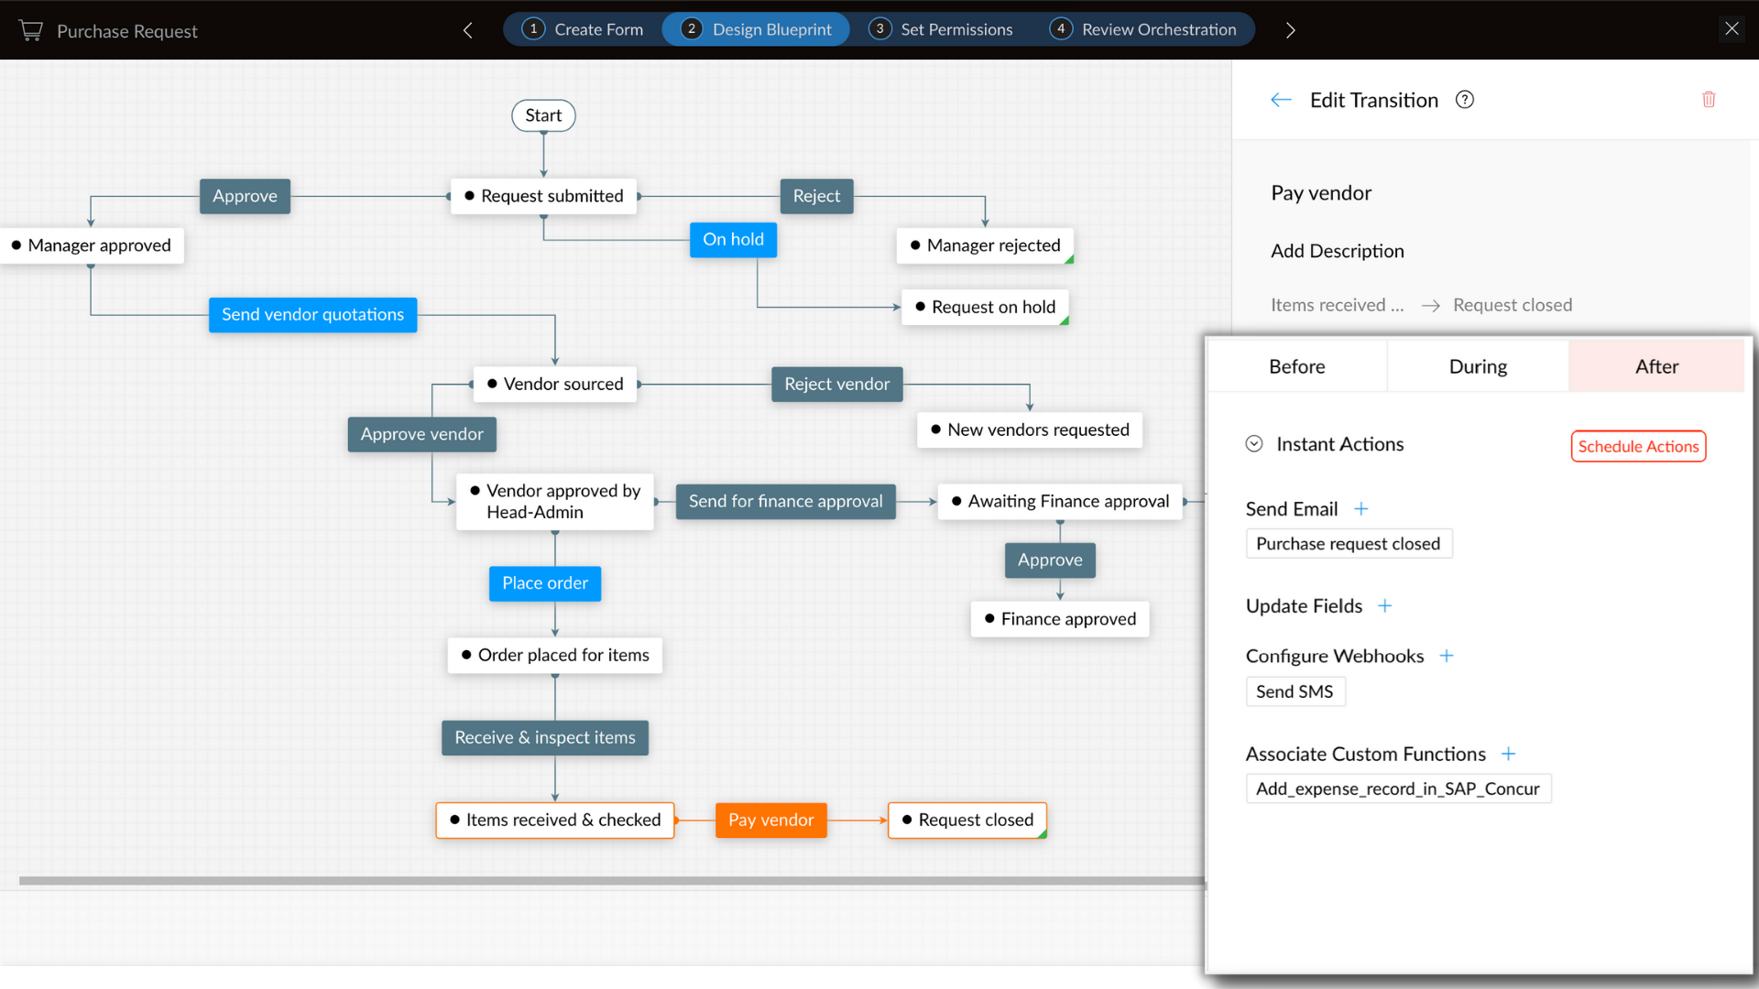Screen dimensions: 1759x989
Task: Select the On hold transition
Action: tap(733, 240)
